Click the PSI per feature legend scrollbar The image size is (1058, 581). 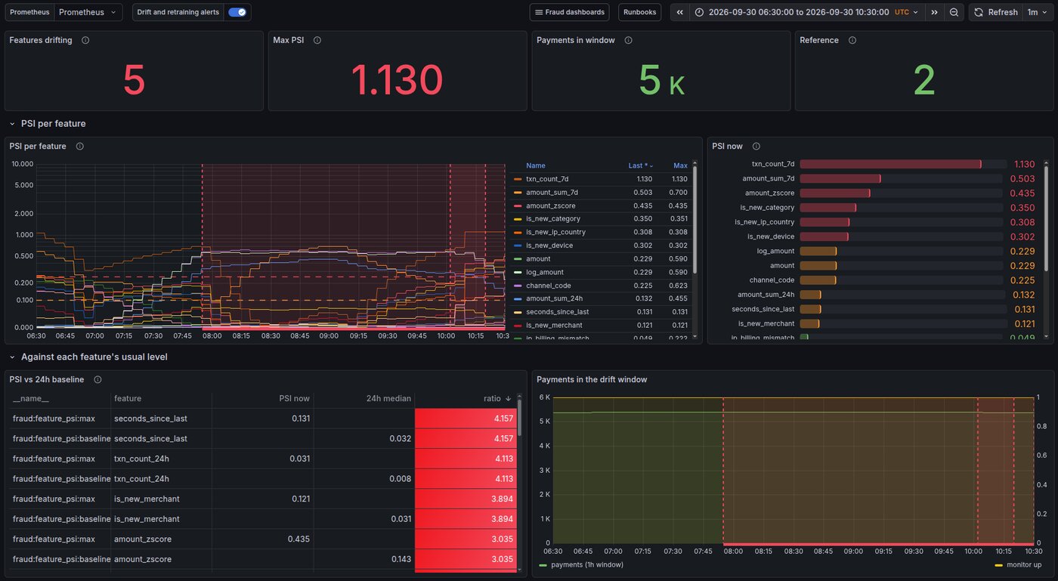tap(695, 219)
